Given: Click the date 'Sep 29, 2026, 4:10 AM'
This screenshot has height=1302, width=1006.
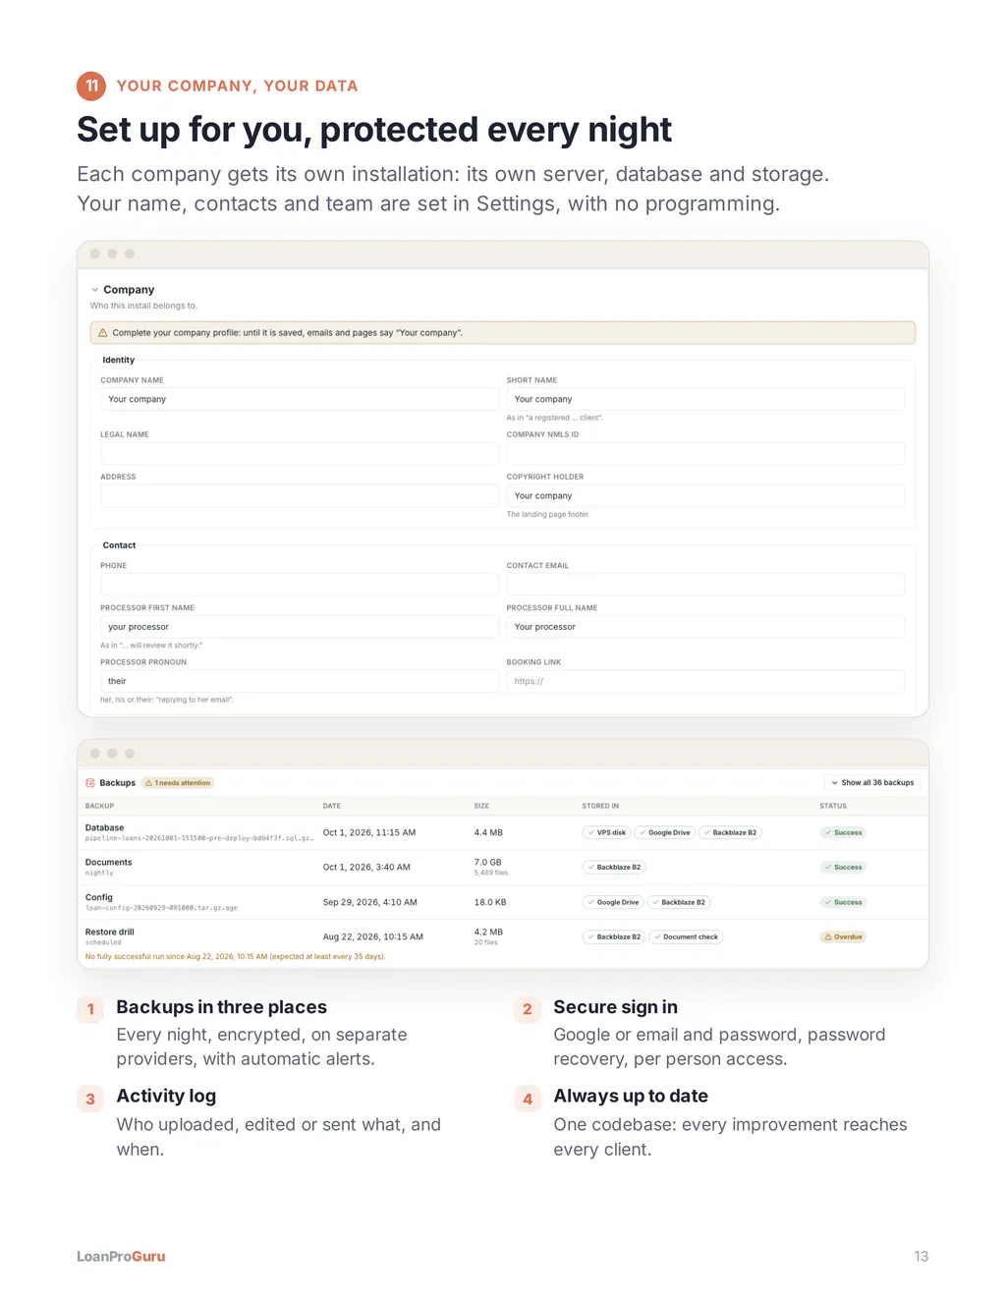Looking at the screenshot, I should (x=370, y=902).
